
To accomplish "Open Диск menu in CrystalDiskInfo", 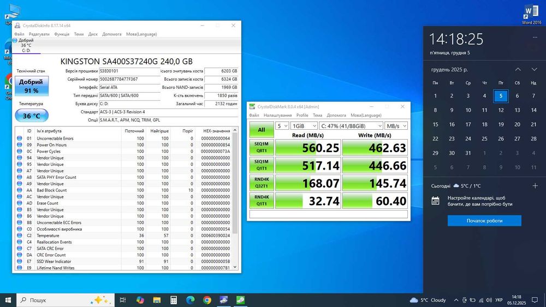I will 93,34.
